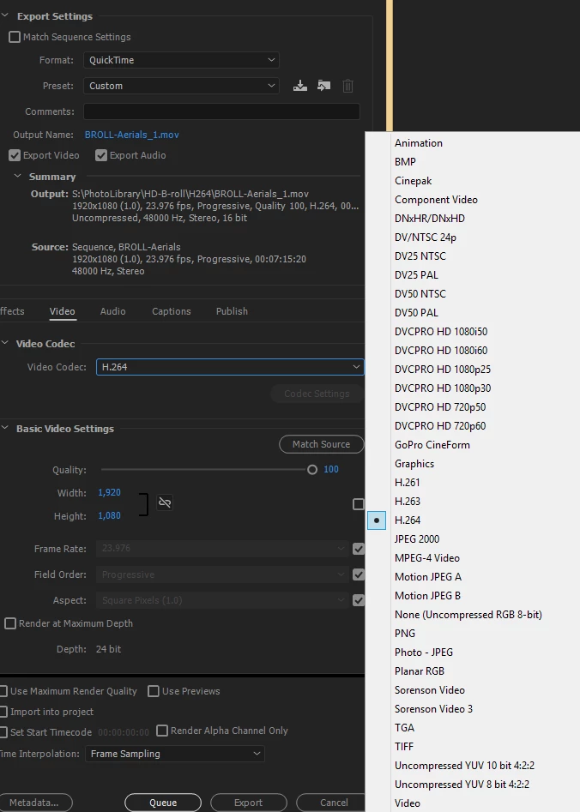Open the Video Codec dropdown showing H.264
The width and height of the screenshot is (580, 812).
(230, 367)
